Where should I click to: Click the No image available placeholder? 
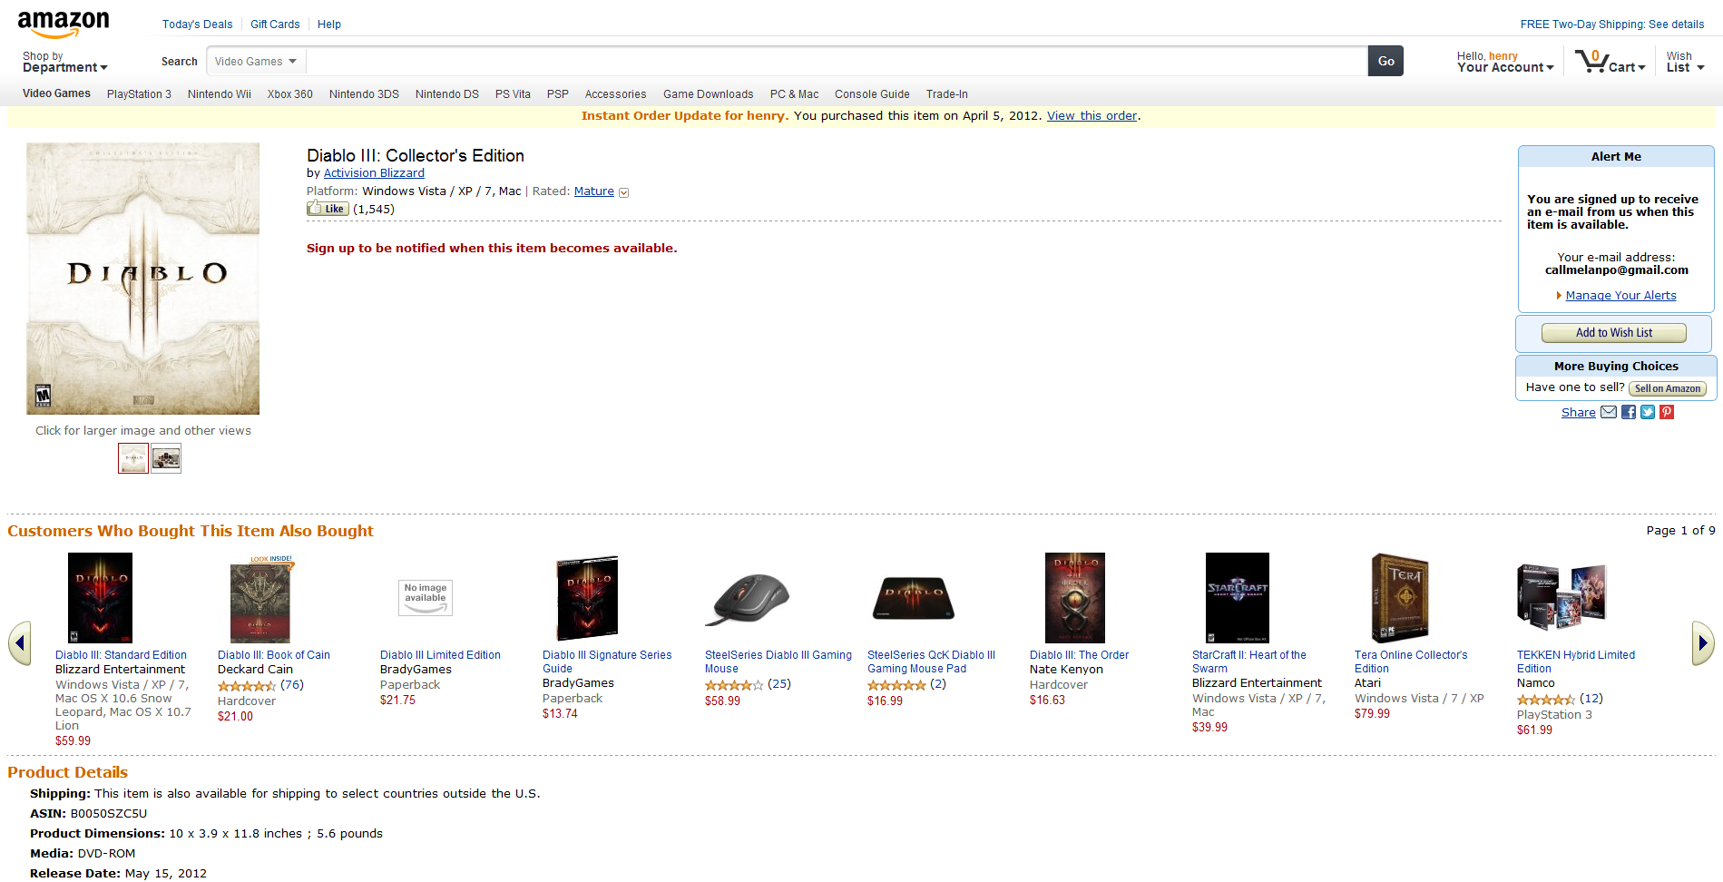point(426,598)
